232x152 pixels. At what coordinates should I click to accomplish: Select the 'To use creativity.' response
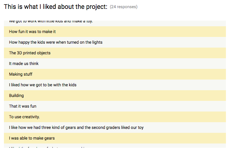pyautogui.click(x=115, y=117)
